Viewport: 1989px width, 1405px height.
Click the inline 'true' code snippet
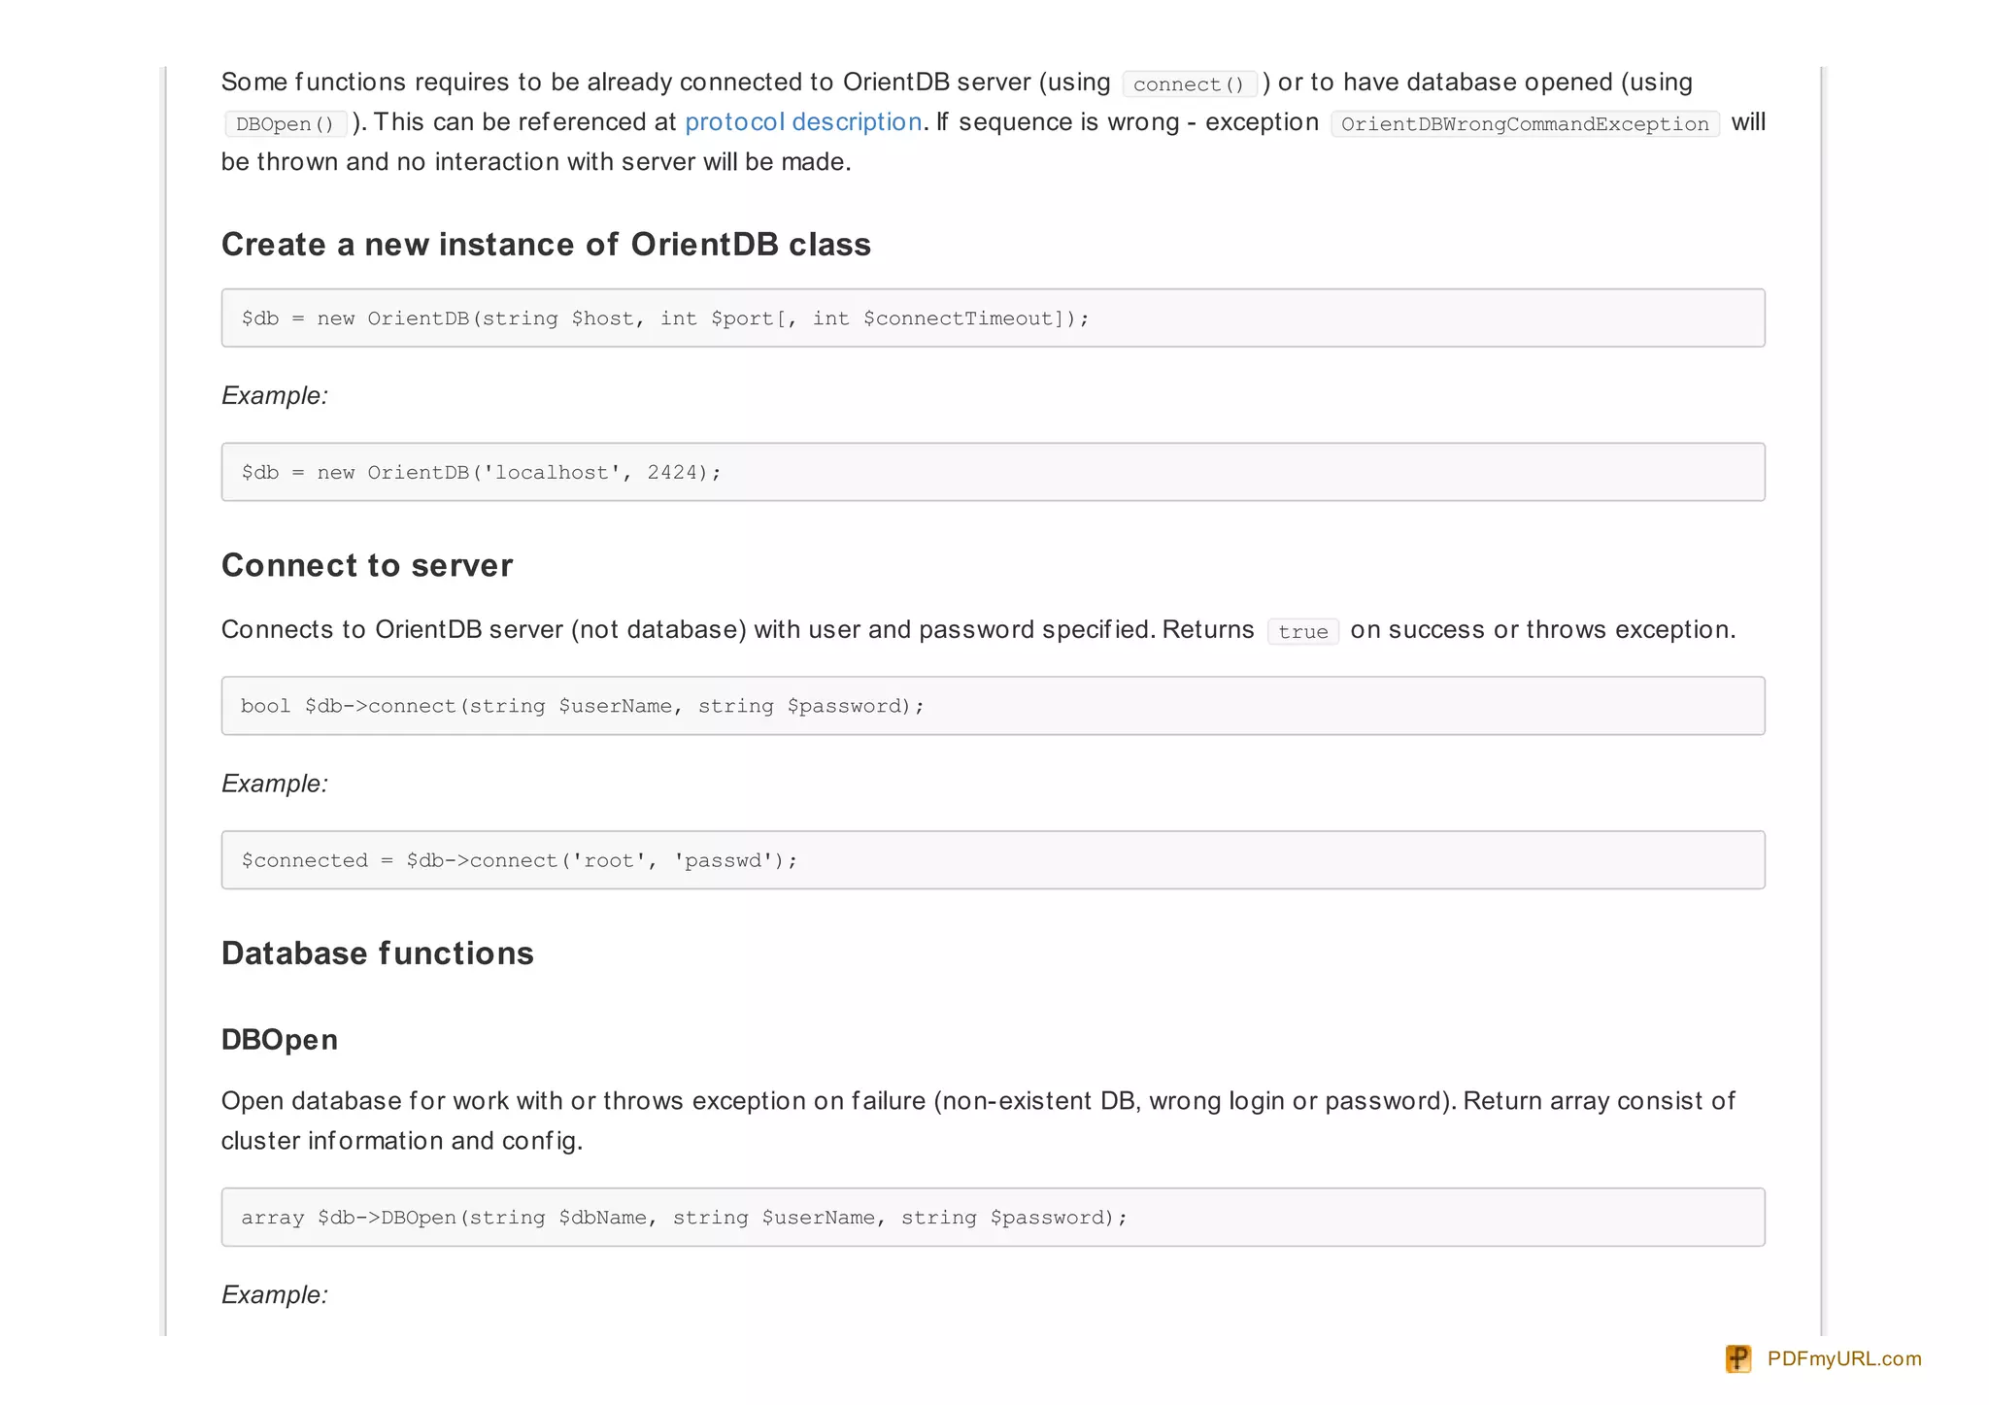pyautogui.click(x=1302, y=632)
